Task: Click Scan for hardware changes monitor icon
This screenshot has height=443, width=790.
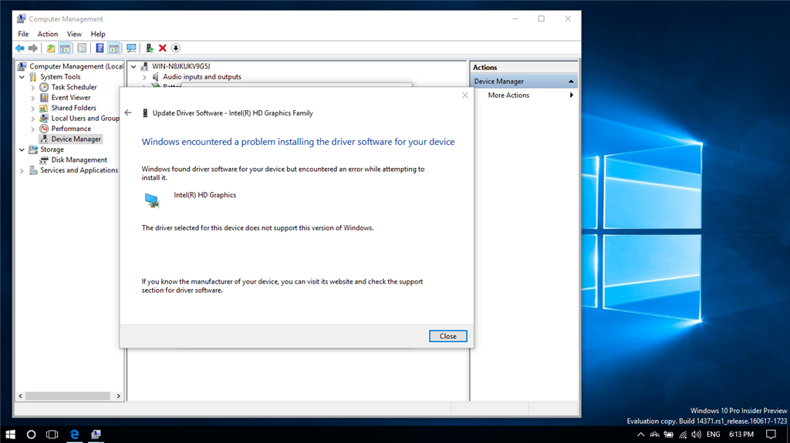Action: pos(131,49)
